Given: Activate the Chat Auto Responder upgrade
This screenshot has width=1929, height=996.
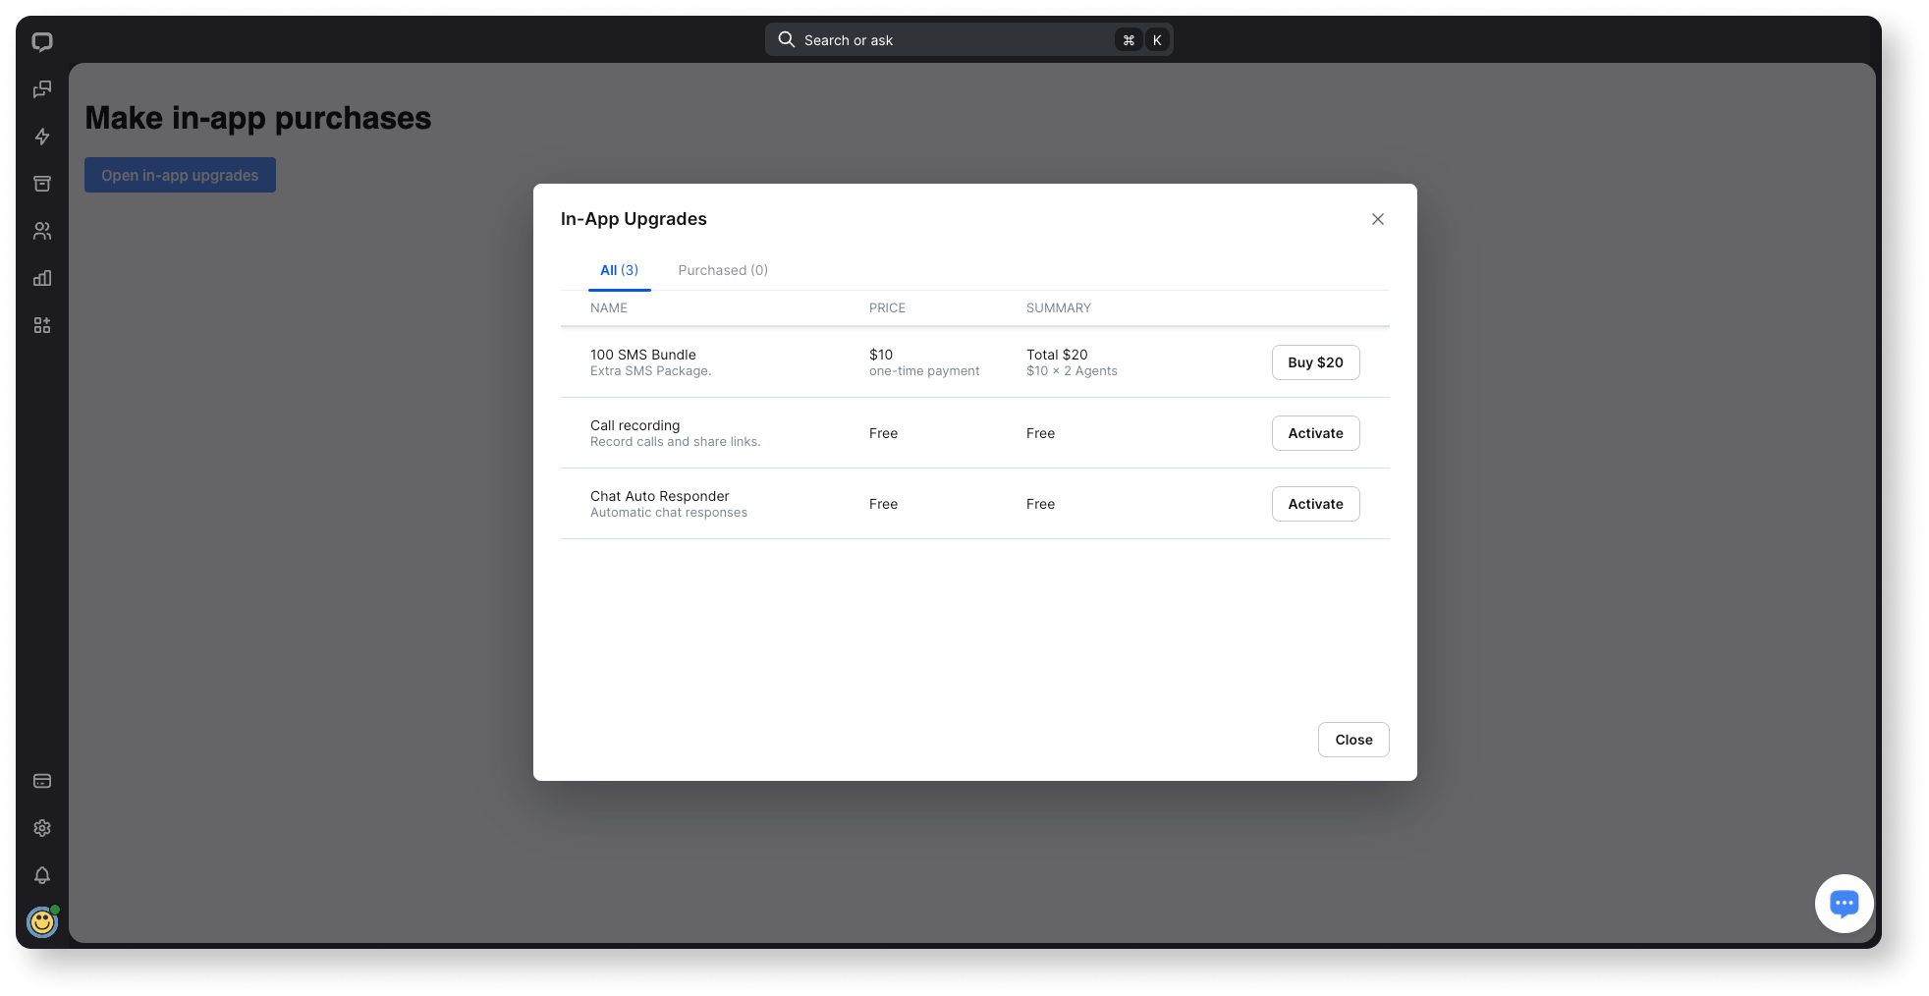Looking at the screenshot, I should pyautogui.click(x=1315, y=504).
